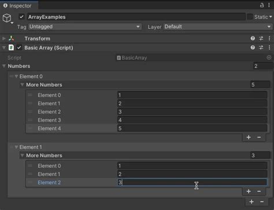
Task: Click the value field of first list Element 0
Action: tap(192, 95)
